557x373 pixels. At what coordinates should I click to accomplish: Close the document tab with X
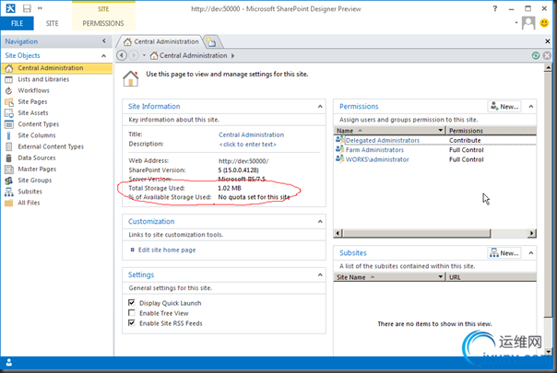pyautogui.click(x=548, y=41)
